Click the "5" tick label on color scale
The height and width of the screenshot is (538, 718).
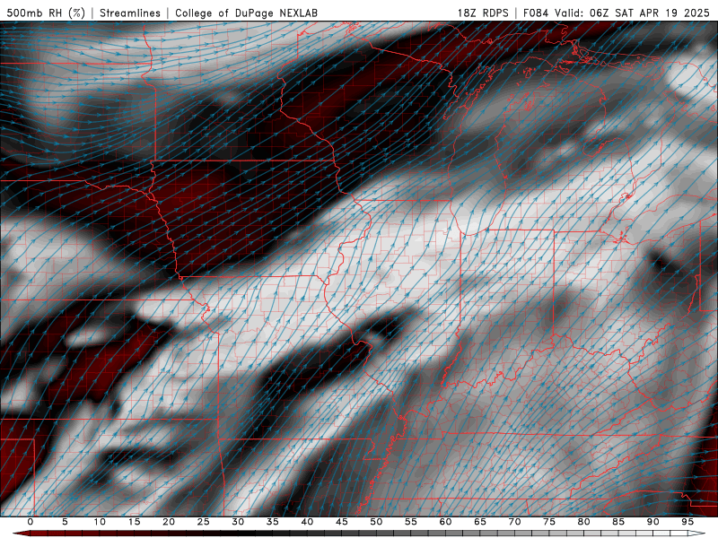[65, 522]
